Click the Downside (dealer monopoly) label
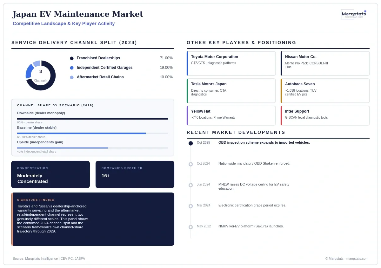381x268 pixels. pos(41,113)
